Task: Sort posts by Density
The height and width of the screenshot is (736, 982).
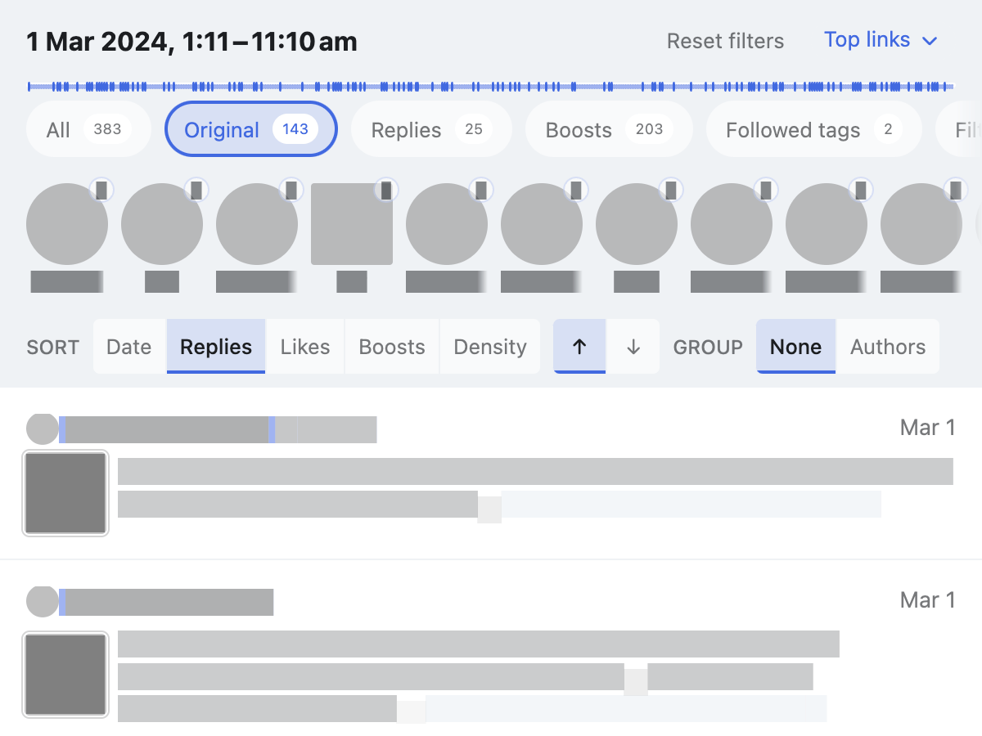Action: coord(489,347)
